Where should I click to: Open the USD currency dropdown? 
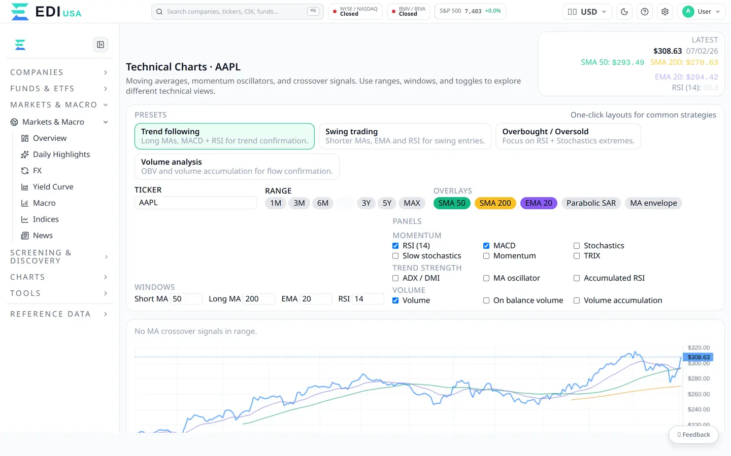tap(587, 12)
